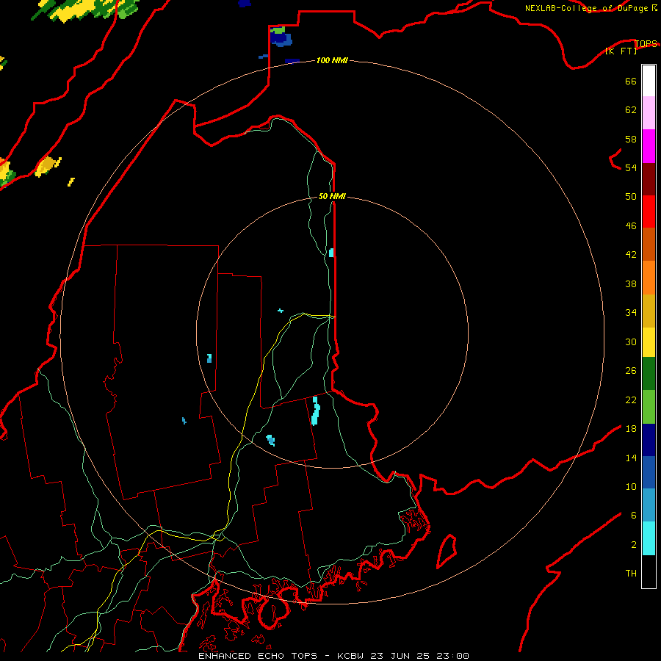Click the dark orange 42 kft swatch
Viewport: 661px width, 661px height.
point(649,245)
